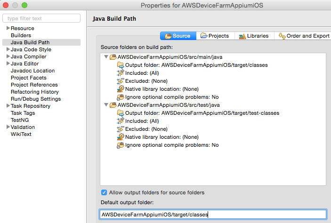Click Included icon under src/test/java
331x223 pixels.
(121, 121)
